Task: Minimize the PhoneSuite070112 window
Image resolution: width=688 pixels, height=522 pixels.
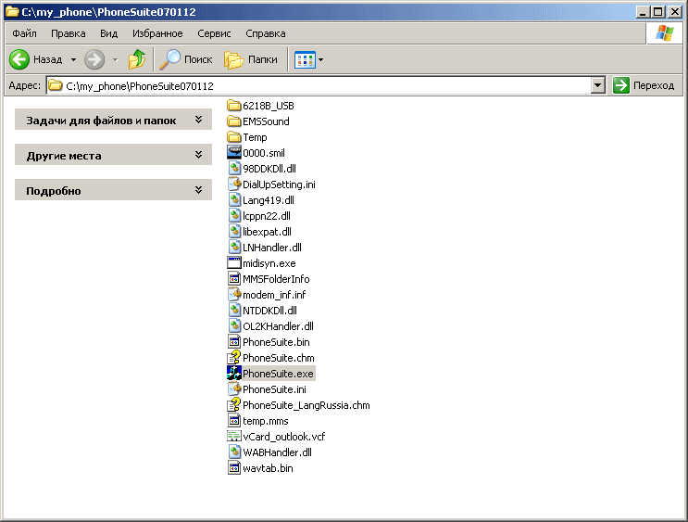Action: tap(643, 12)
